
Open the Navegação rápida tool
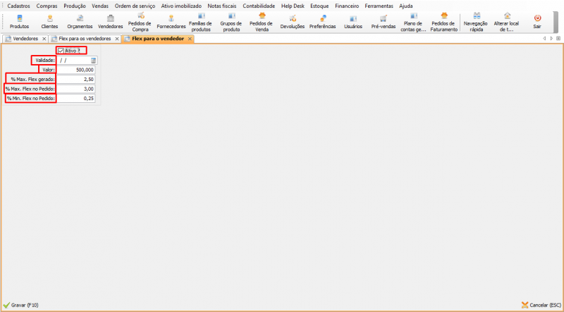(x=477, y=20)
